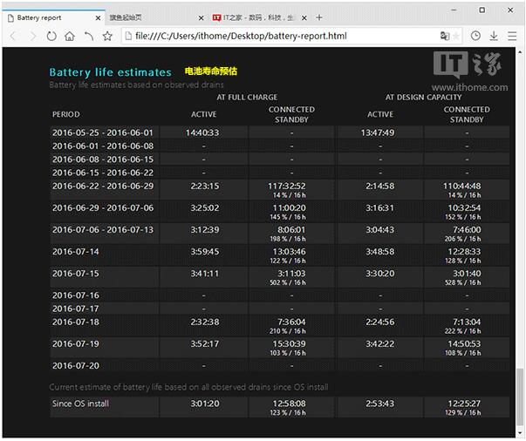Switch to the IT之家 tab
Image resolution: width=526 pixels, height=441 pixels.
[x=253, y=17]
